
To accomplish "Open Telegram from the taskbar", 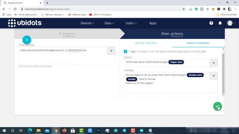I will pyautogui.click(x=124, y=131).
